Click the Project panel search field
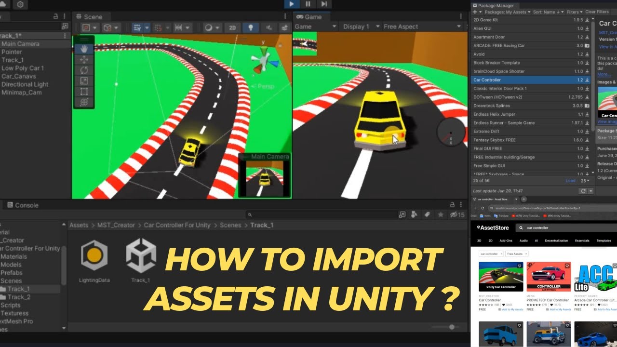This screenshot has height=347, width=617. [x=321, y=215]
